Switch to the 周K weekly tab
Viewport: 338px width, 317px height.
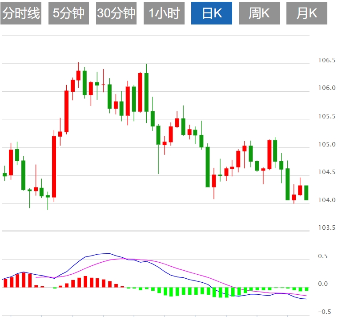(259, 13)
